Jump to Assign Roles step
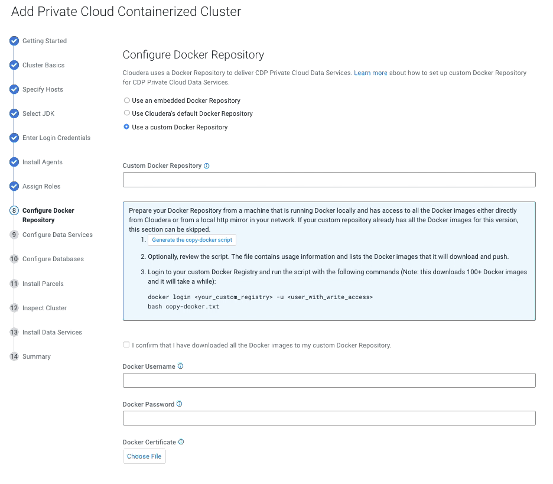 (41, 186)
